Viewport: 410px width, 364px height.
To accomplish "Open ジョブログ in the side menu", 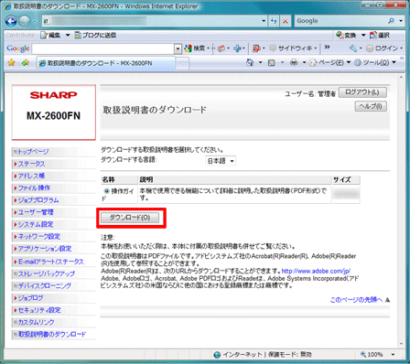I will 30,298.
